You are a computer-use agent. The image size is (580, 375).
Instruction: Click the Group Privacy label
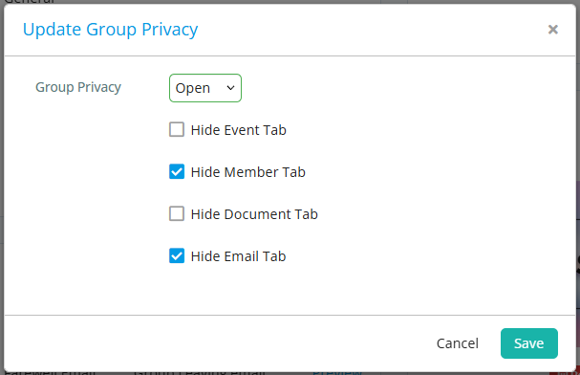(x=78, y=87)
